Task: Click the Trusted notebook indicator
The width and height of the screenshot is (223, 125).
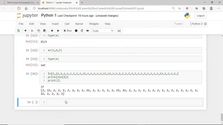Action: [x=178, y=24]
